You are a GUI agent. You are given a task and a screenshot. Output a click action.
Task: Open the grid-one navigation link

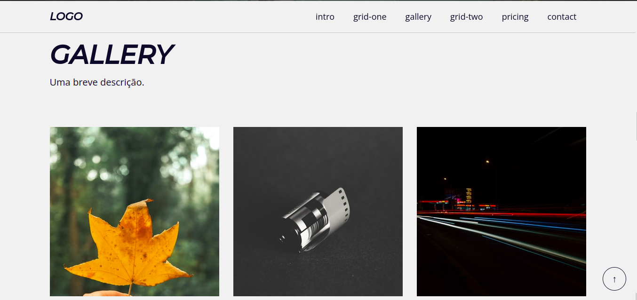point(370,17)
